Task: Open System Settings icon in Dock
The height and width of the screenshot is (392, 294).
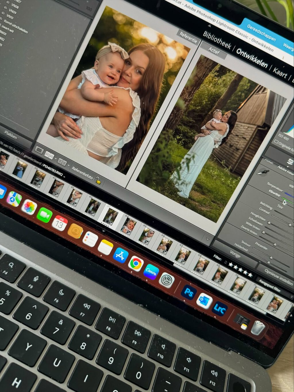Action: [167, 280]
